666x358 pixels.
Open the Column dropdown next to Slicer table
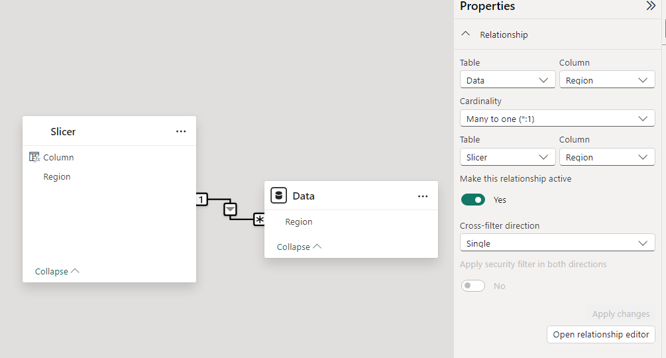coord(607,157)
